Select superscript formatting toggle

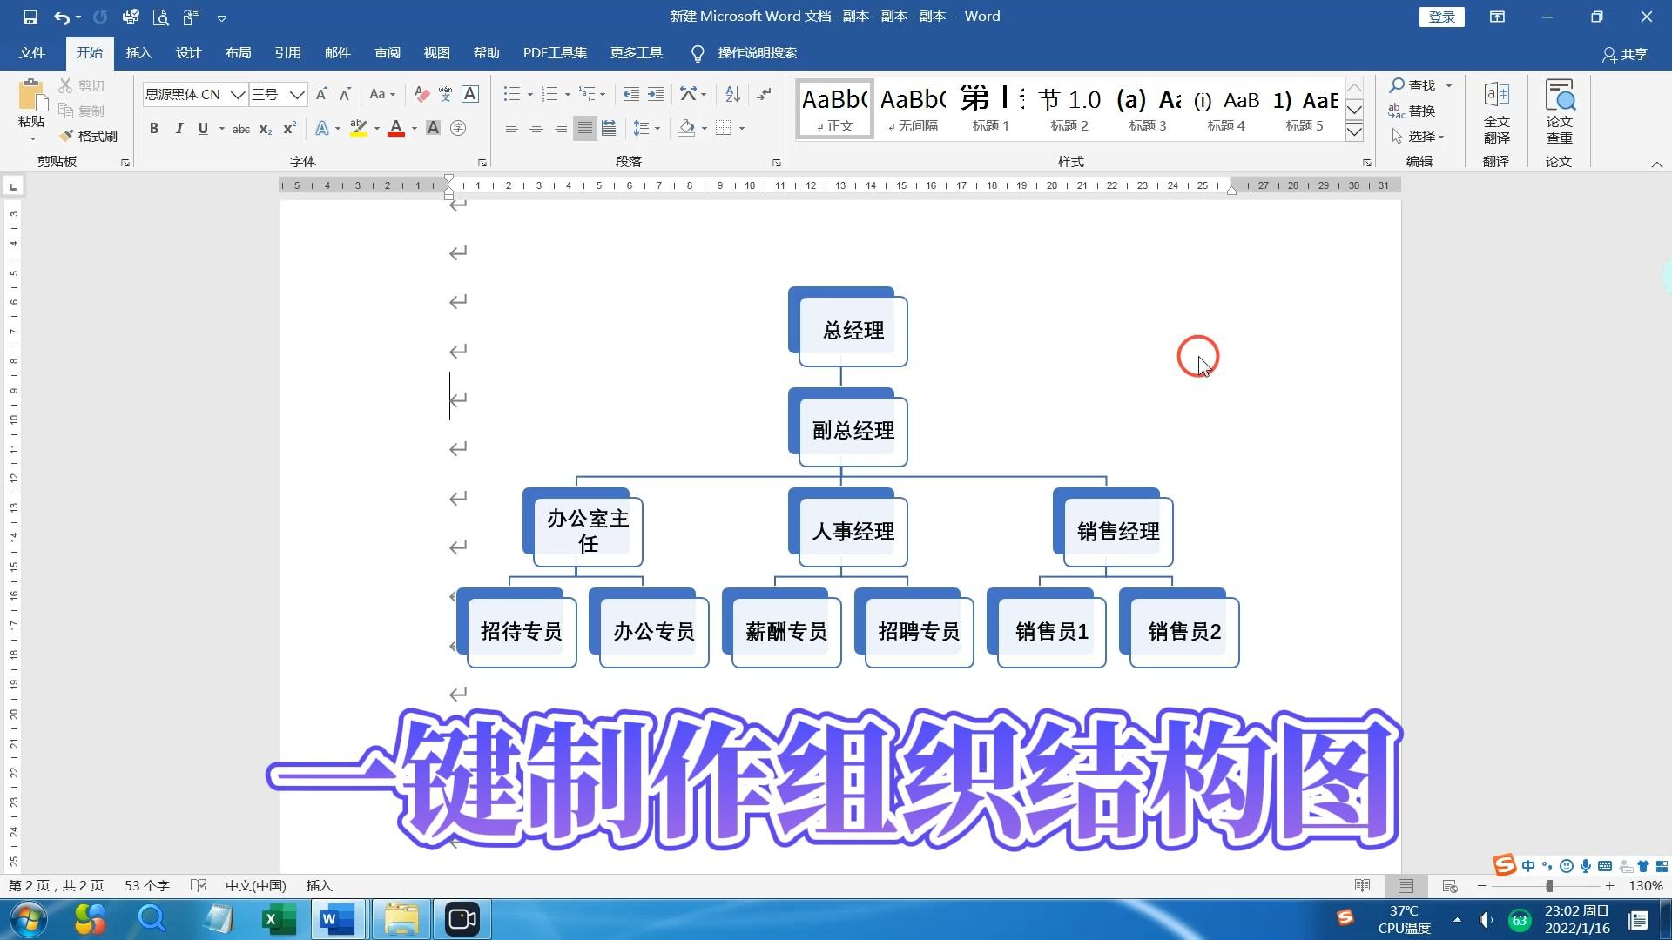(x=291, y=127)
